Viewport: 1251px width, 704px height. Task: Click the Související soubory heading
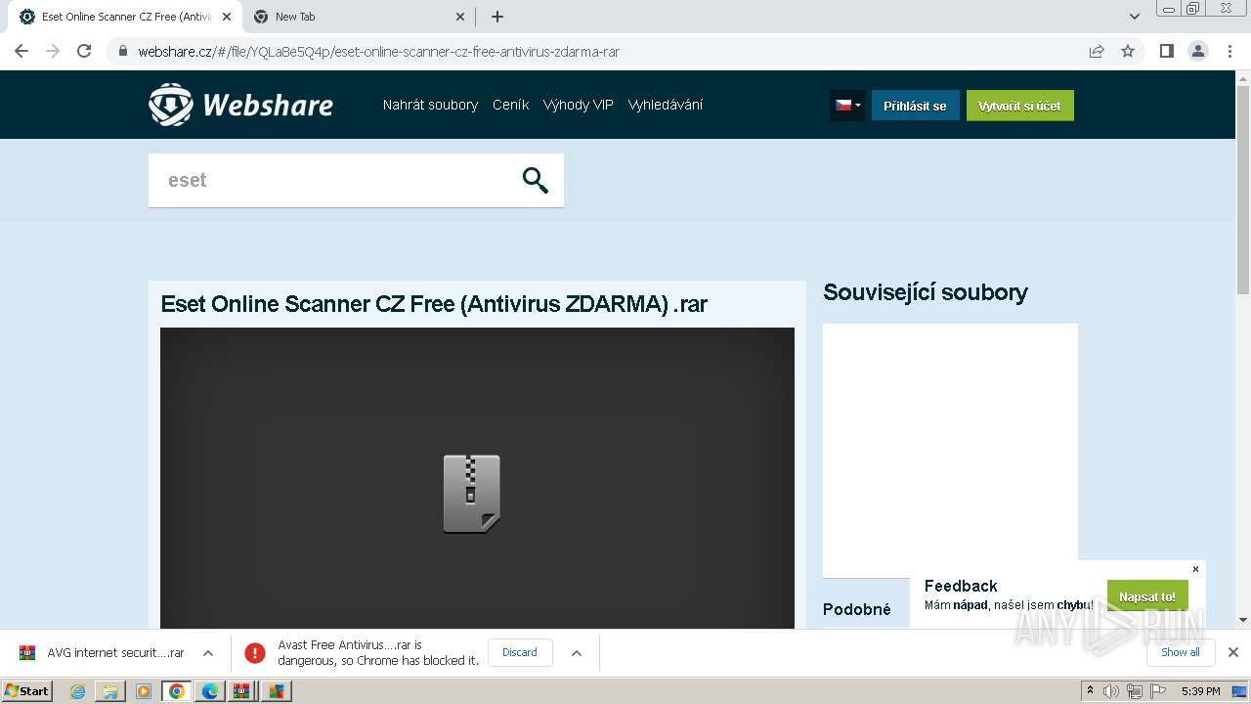click(926, 292)
